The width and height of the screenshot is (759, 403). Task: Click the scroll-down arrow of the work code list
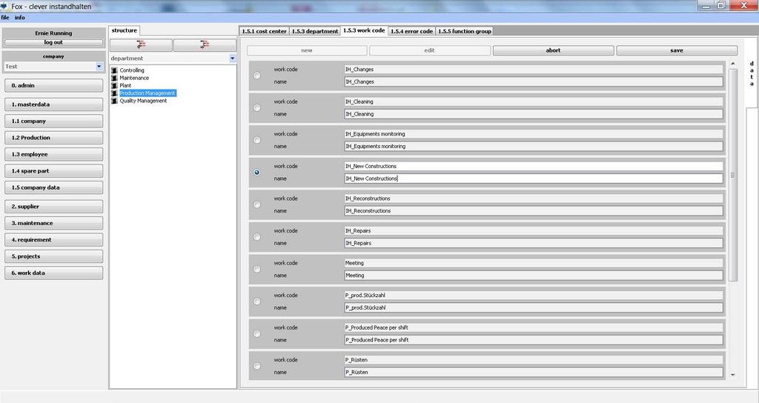(733, 375)
